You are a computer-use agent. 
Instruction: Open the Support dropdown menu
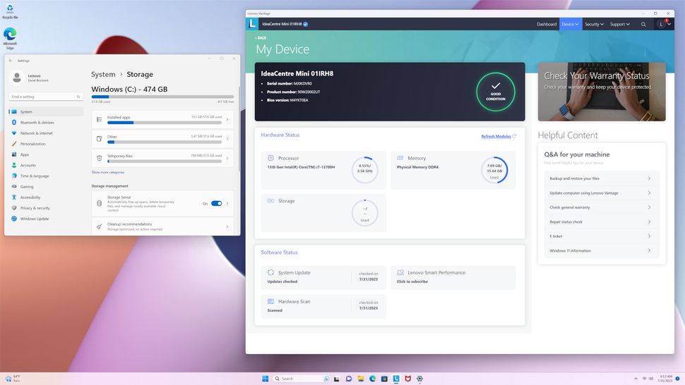click(619, 24)
